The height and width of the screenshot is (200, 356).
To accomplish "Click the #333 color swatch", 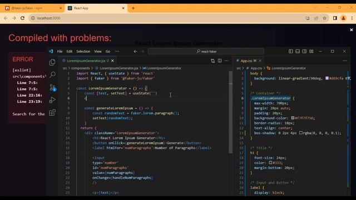I will (270, 163).
